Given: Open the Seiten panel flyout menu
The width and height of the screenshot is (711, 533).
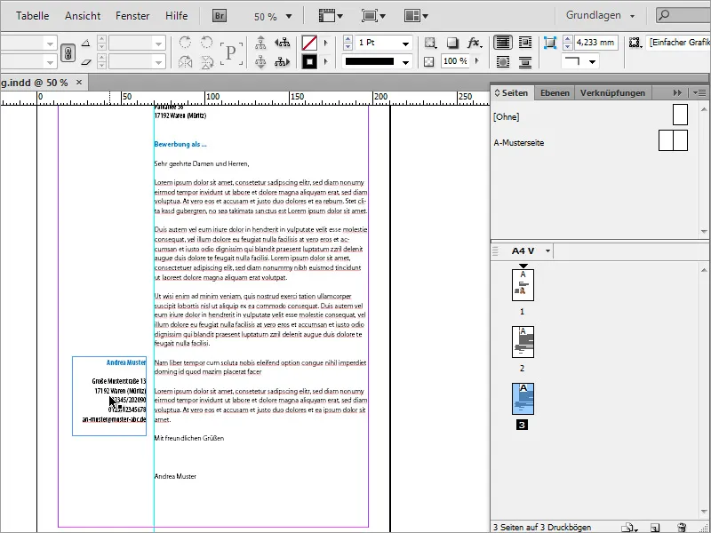Looking at the screenshot, I should tap(699, 93).
